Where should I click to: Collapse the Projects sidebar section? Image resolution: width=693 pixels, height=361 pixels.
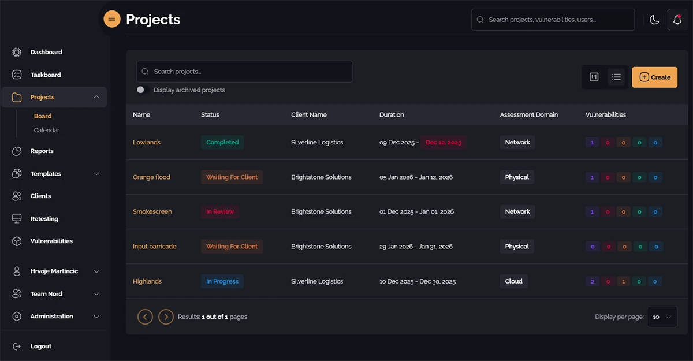(96, 97)
